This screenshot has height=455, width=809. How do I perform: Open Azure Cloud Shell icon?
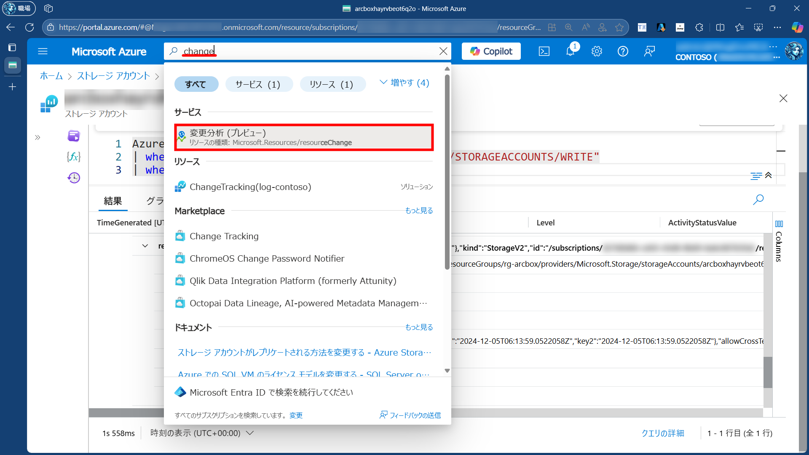(x=544, y=51)
